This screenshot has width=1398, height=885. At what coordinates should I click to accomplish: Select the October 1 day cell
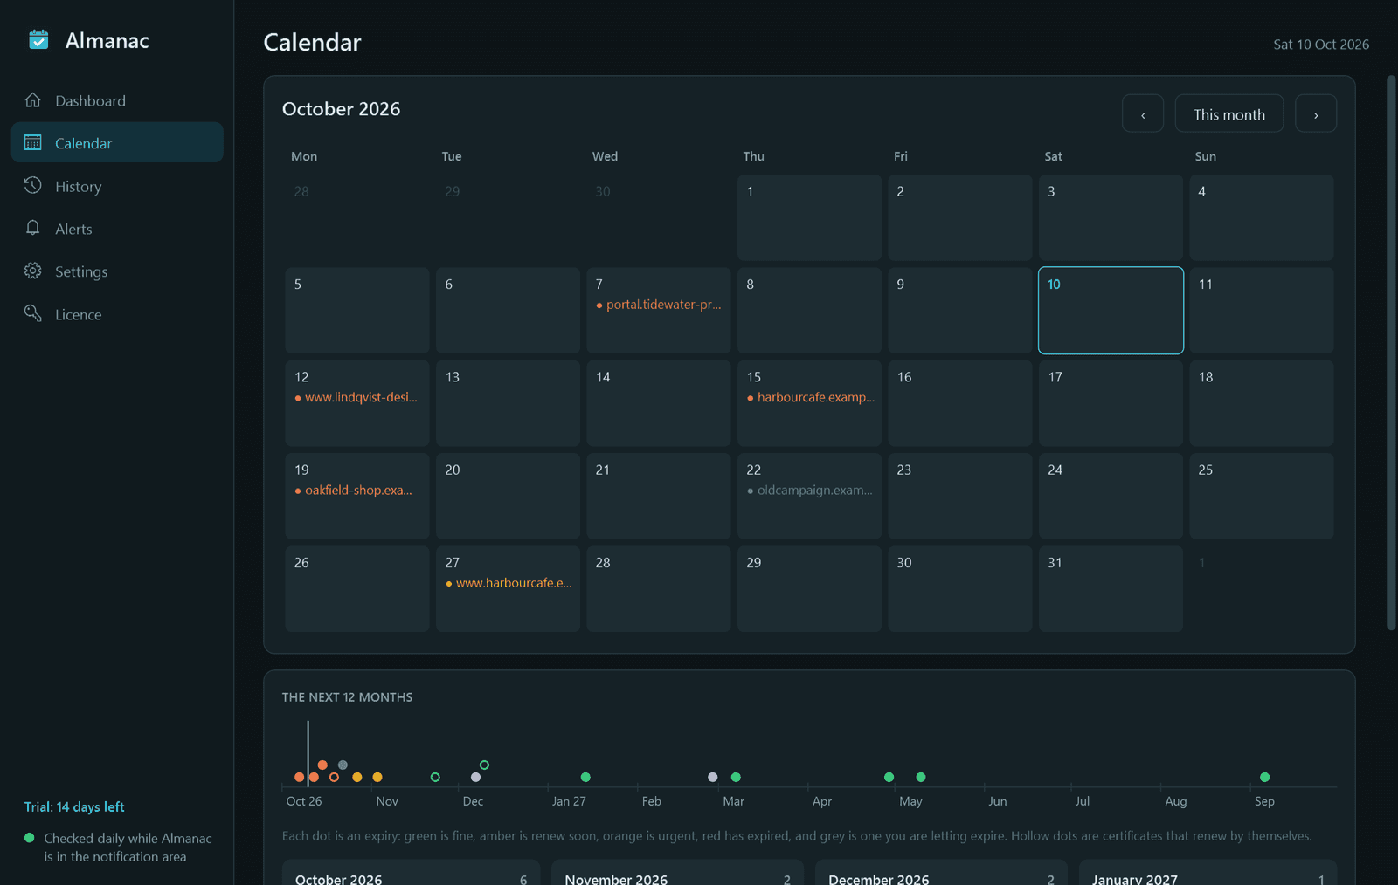(x=809, y=217)
